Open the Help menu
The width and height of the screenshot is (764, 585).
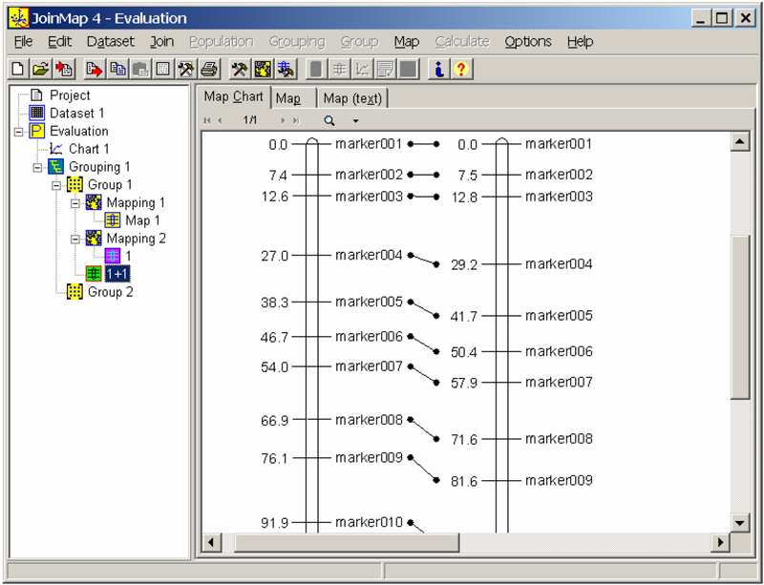click(x=580, y=42)
